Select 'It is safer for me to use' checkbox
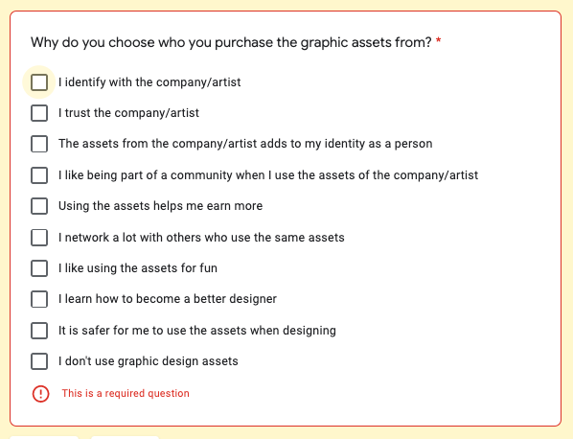 (x=39, y=331)
